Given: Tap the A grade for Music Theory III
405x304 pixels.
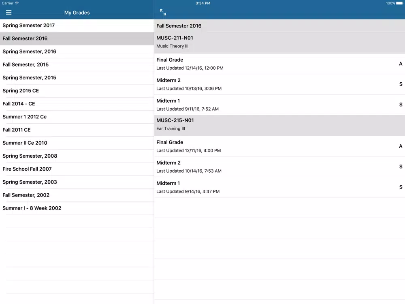Looking at the screenshot, I should coord(401,64).
